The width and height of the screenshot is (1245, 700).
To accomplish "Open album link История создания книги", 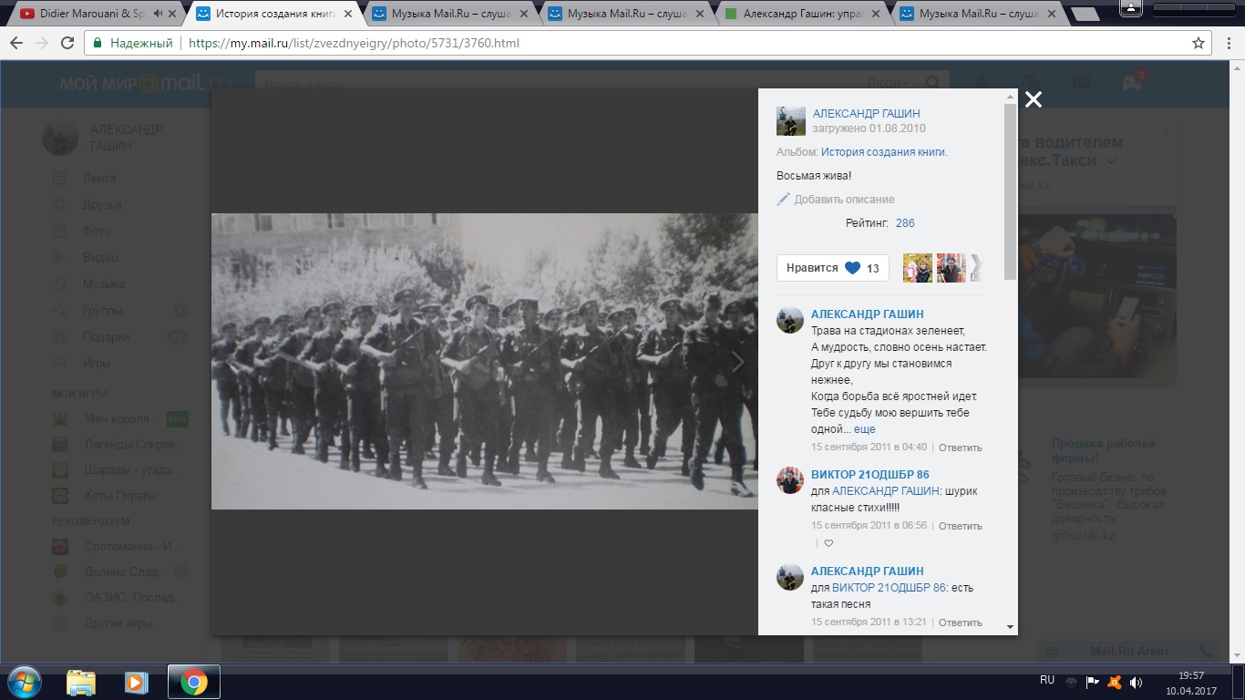I will pyautogui.click(x=884, y=152).
